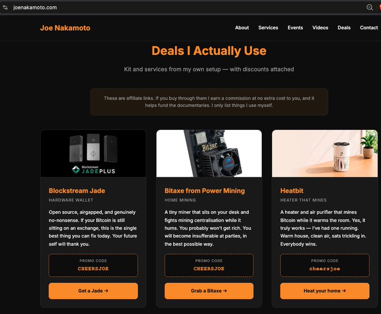Click the cheersjoe promo code under Heatbit

[x=324, y=269]
